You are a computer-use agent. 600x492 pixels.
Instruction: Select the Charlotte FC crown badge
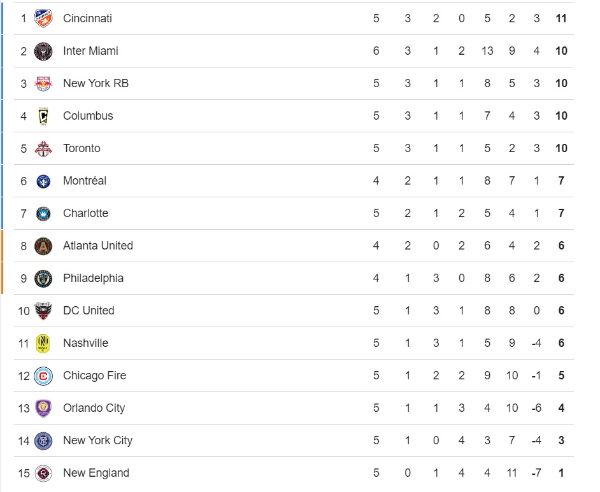tap(43, 213)
